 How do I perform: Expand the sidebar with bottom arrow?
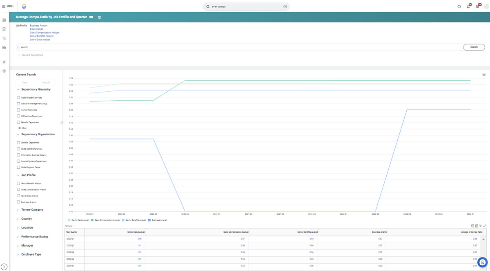pyautogui.click(x=4, y=267)
